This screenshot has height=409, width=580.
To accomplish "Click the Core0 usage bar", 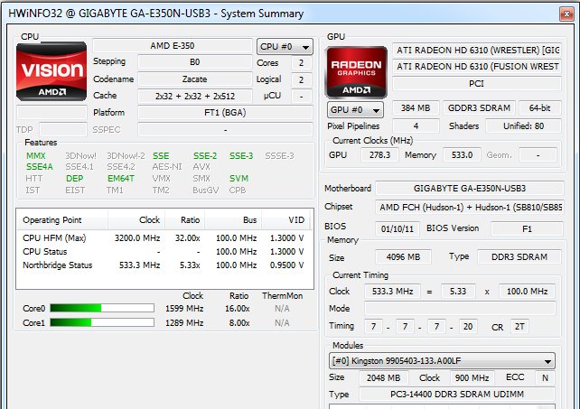I will point(102,308).
